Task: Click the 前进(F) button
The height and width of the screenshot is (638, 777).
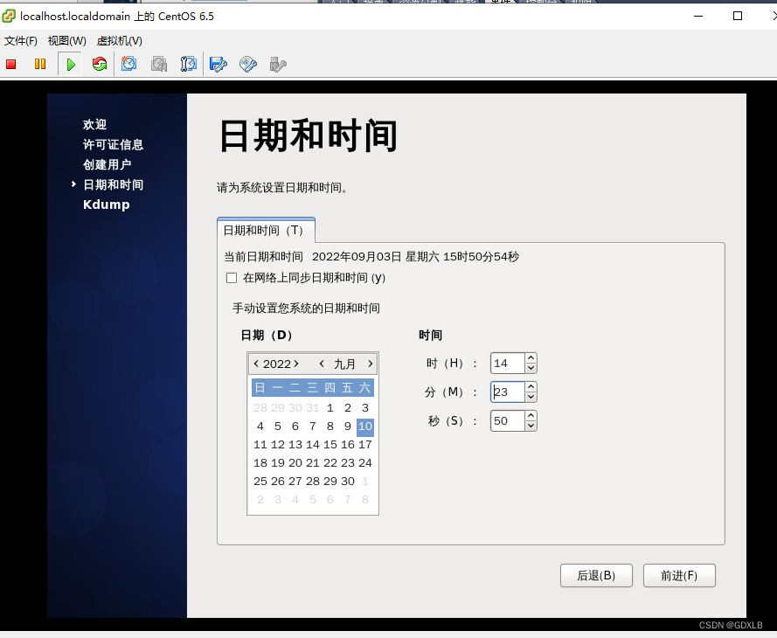Action: pos(679,575)
